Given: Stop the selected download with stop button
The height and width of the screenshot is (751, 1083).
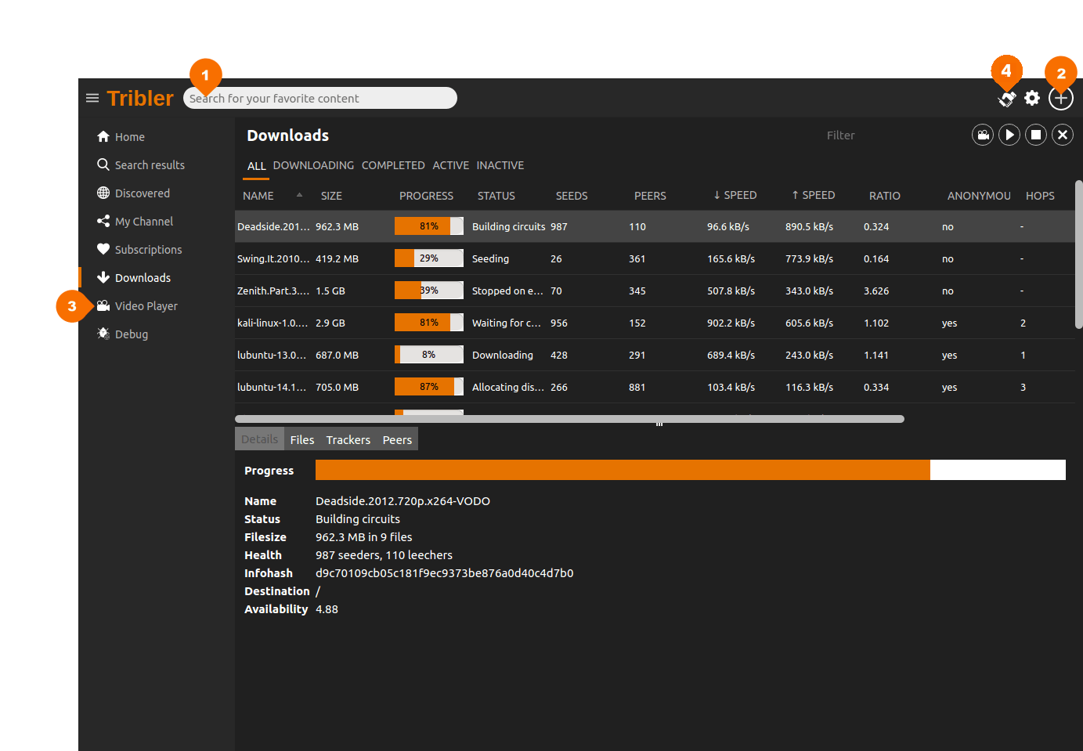Looking at the screenshot, I should (x=1036, y=135).
